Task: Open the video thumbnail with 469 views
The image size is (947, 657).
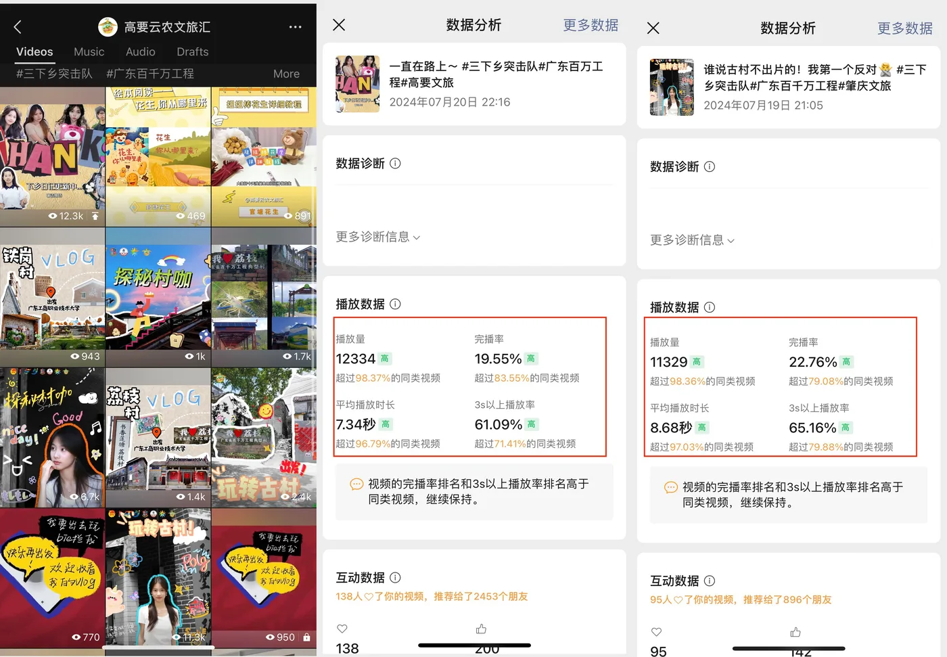Action: coord(158,157)
